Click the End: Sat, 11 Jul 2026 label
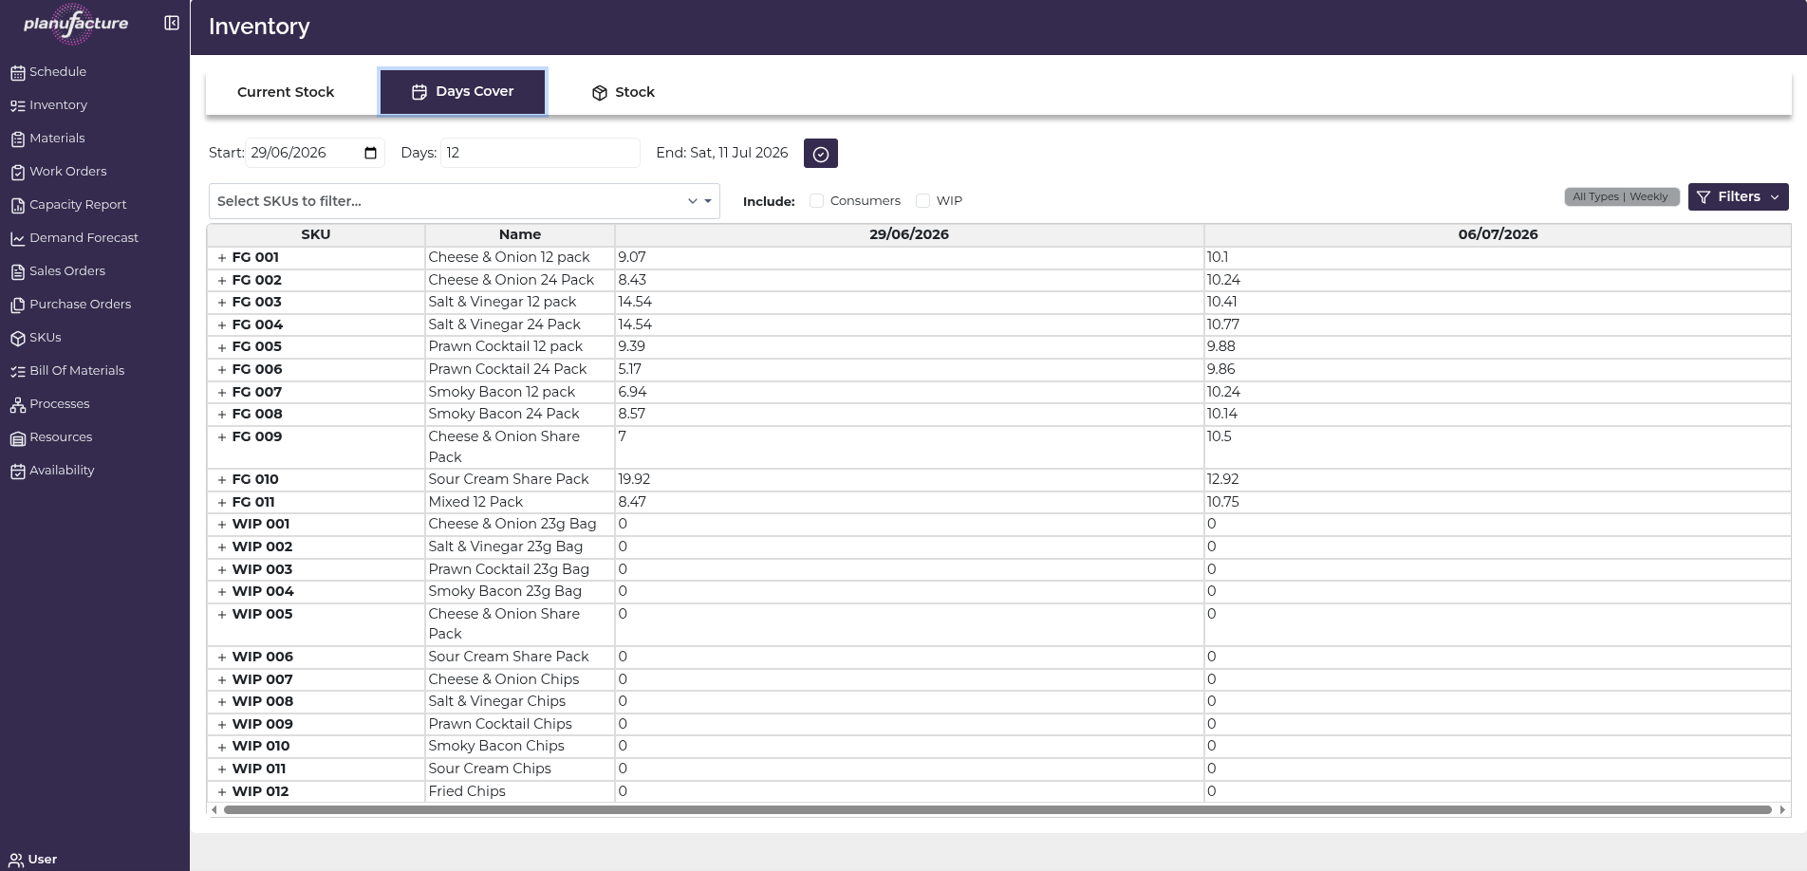Image resolution: width=1807 pixels, height=871 pixels. click(x=722, y=153)
